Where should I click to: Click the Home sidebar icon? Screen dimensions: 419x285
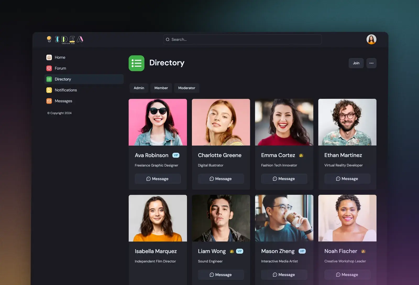coord(49,57)
